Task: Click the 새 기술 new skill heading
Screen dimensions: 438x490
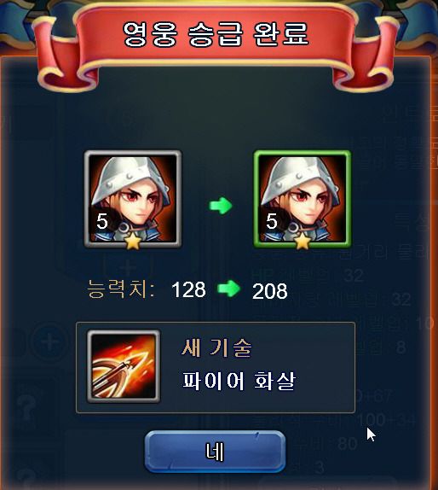Action: pos(216,347)
